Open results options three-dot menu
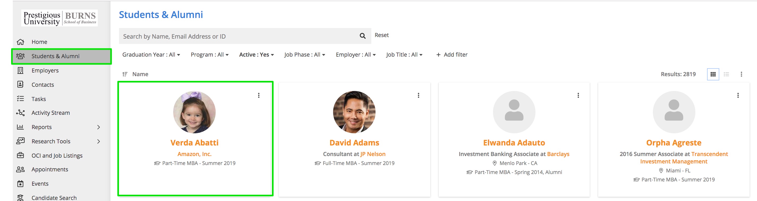Screen dimensions: 757x201 741,74
